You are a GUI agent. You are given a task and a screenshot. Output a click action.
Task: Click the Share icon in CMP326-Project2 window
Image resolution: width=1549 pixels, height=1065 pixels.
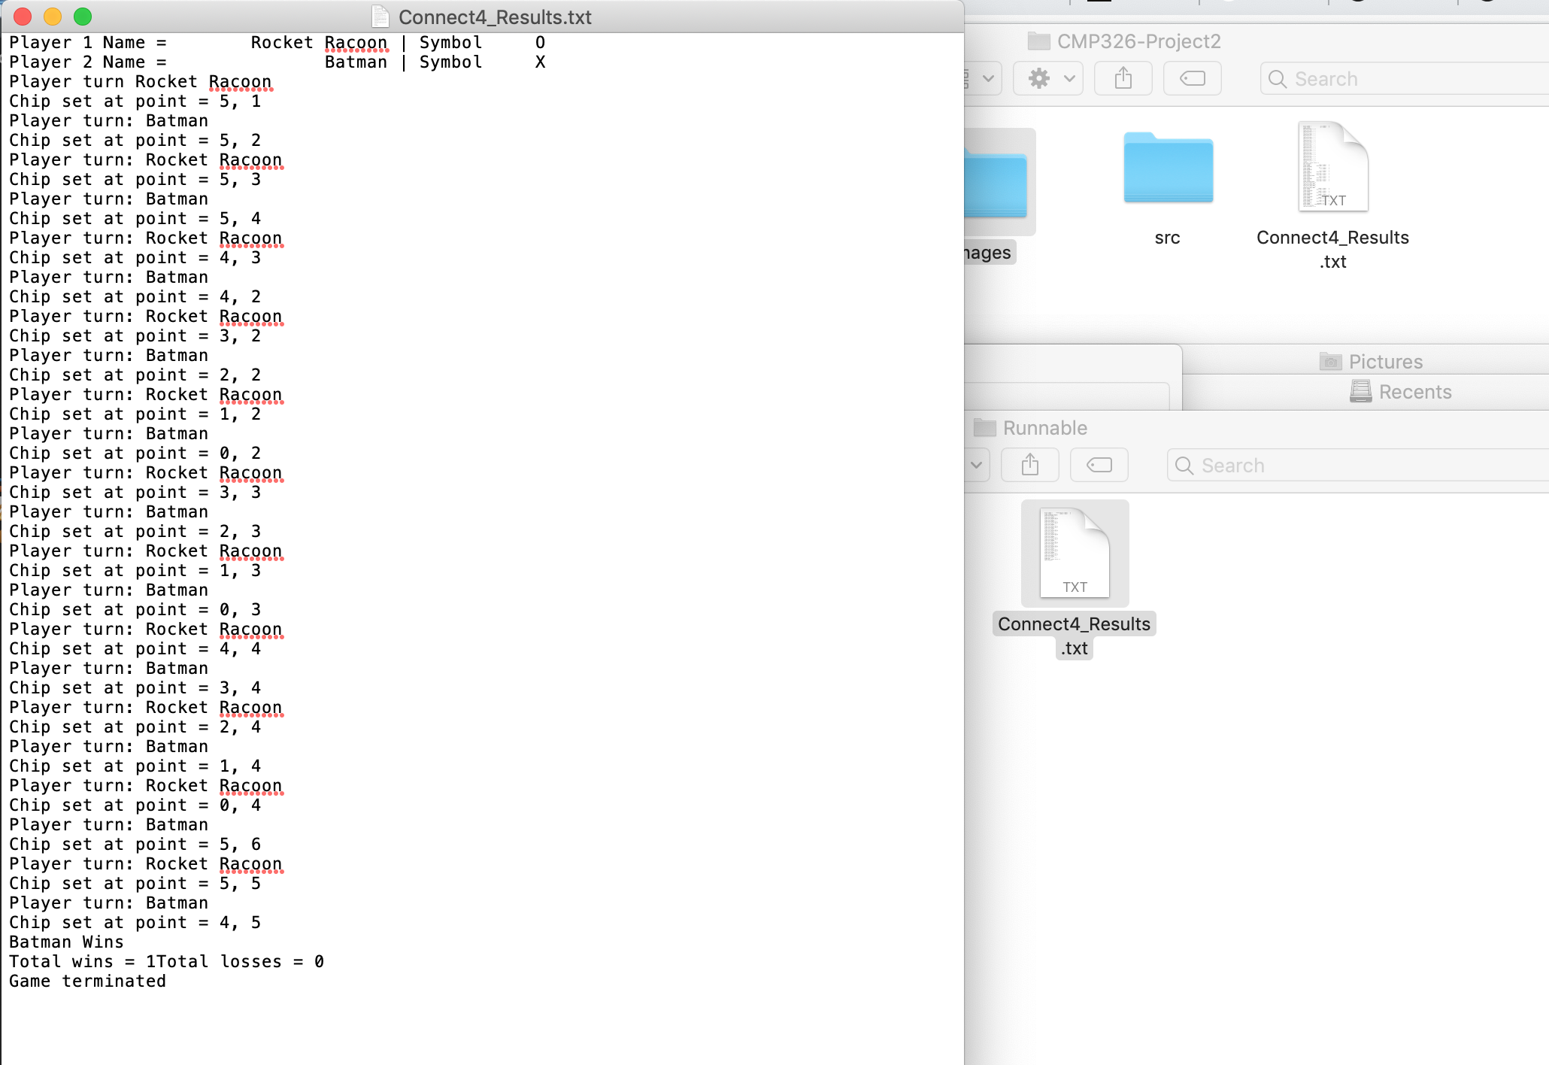click(1123, 77)
